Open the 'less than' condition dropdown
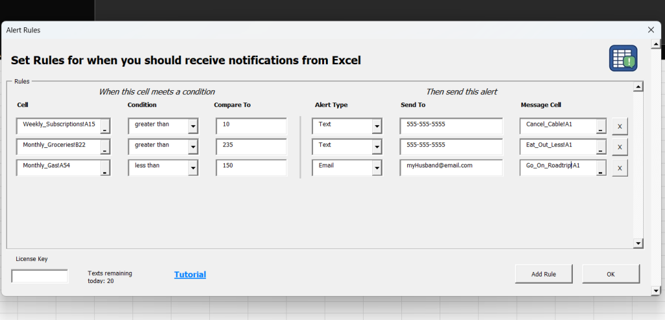This screenshot has height=320, width=665. (193, 169)
